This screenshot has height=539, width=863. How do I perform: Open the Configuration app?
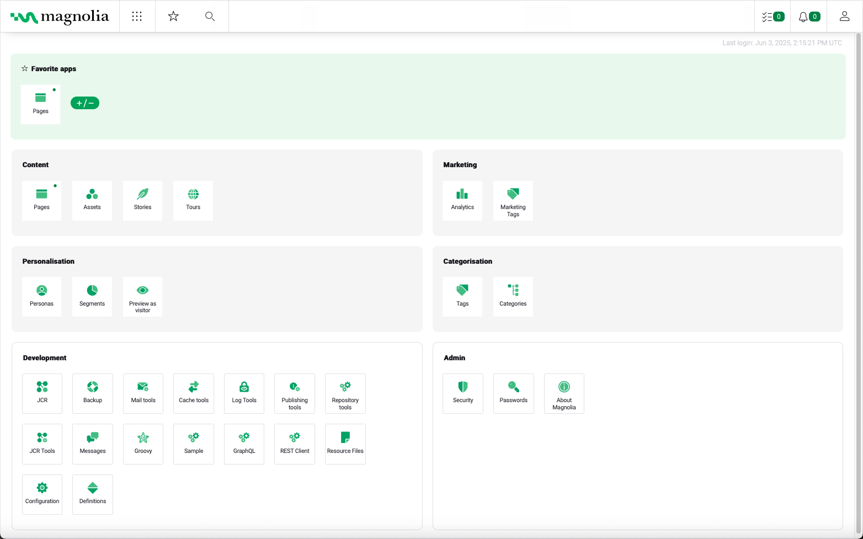pos(42,494)
